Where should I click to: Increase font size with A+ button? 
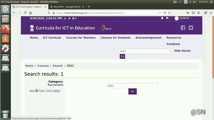[x=74, y=18]
